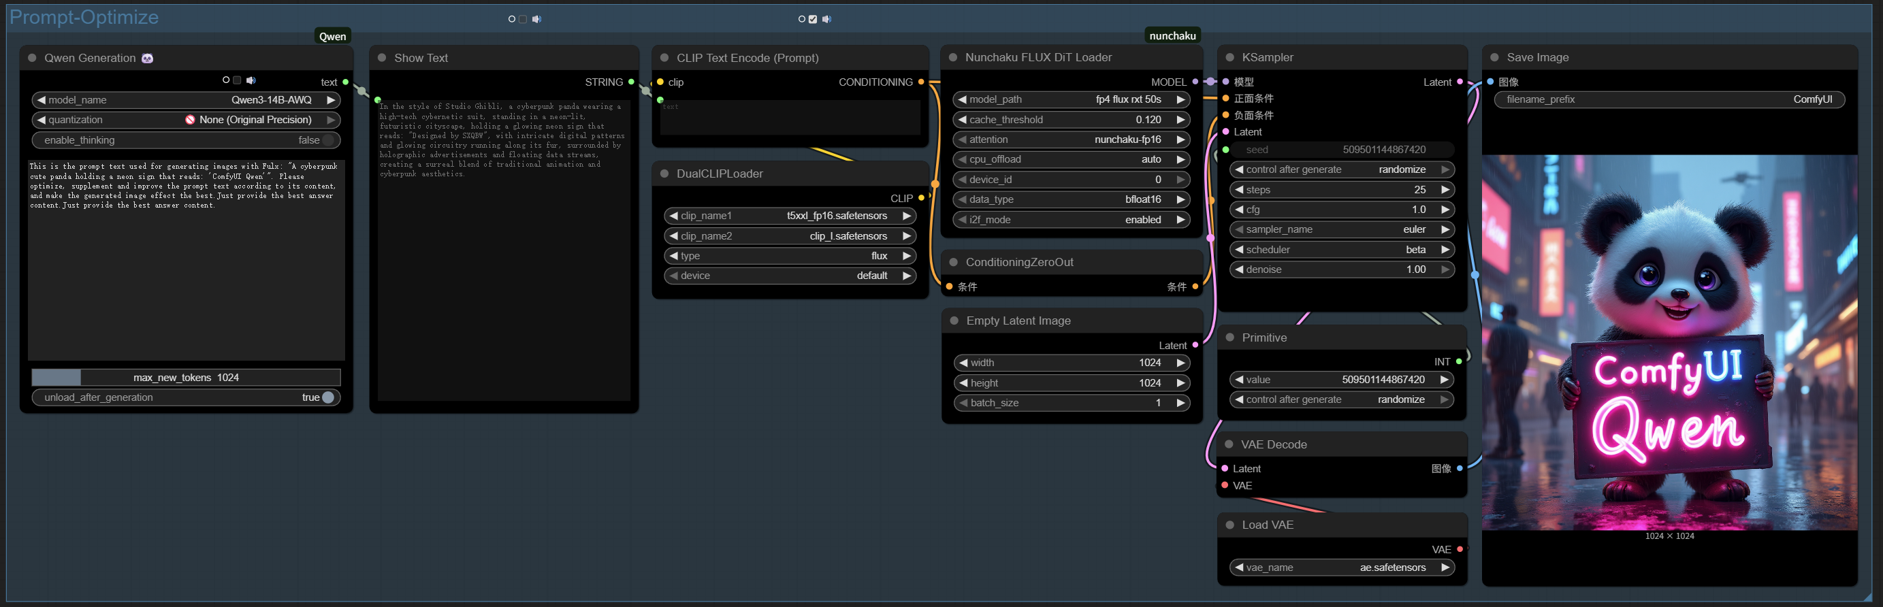The width and height of the screenshot is (1883, 607).
Task: Click the Latent output port on Empty Latent Image
Action: coord(1195,345)
